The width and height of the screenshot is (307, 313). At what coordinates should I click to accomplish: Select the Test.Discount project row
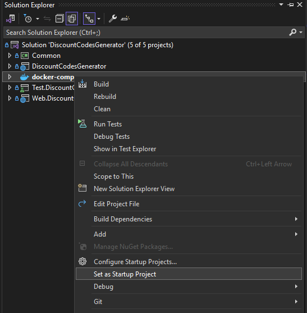(x=53, y=88)
